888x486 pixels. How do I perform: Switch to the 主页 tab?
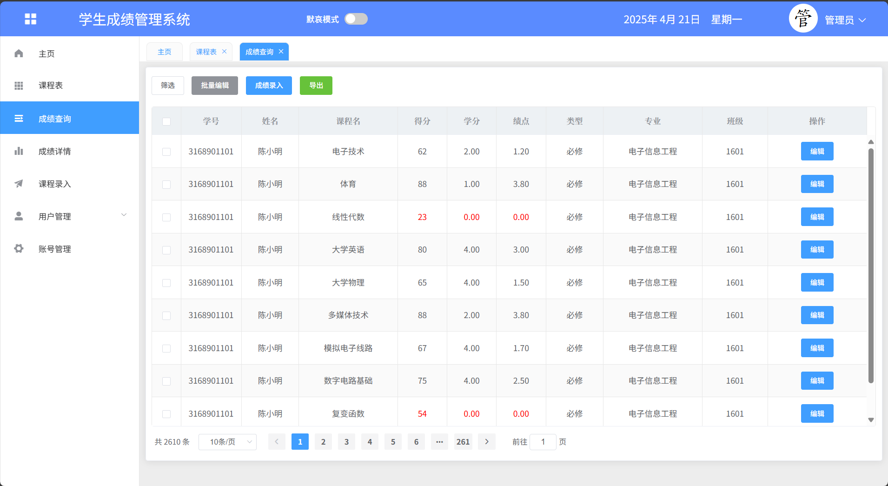tap(165, 52)
